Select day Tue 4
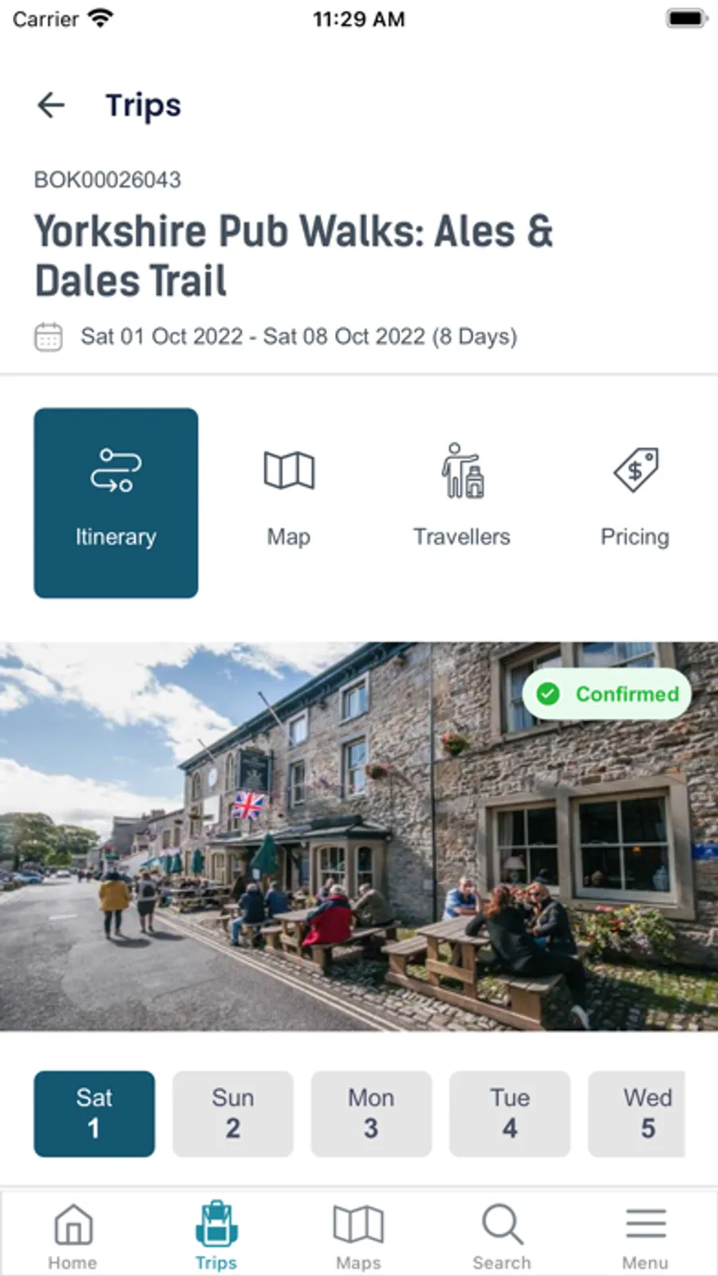718x1276 pixels. [510, 1114]
